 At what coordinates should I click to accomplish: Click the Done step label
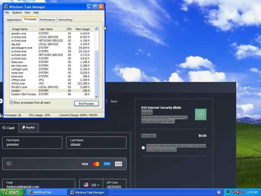pos(114,101)
